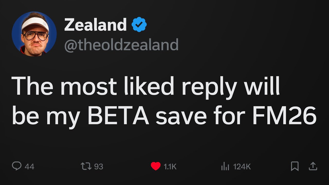View analytics via bar chart icon

click(225, 166)
